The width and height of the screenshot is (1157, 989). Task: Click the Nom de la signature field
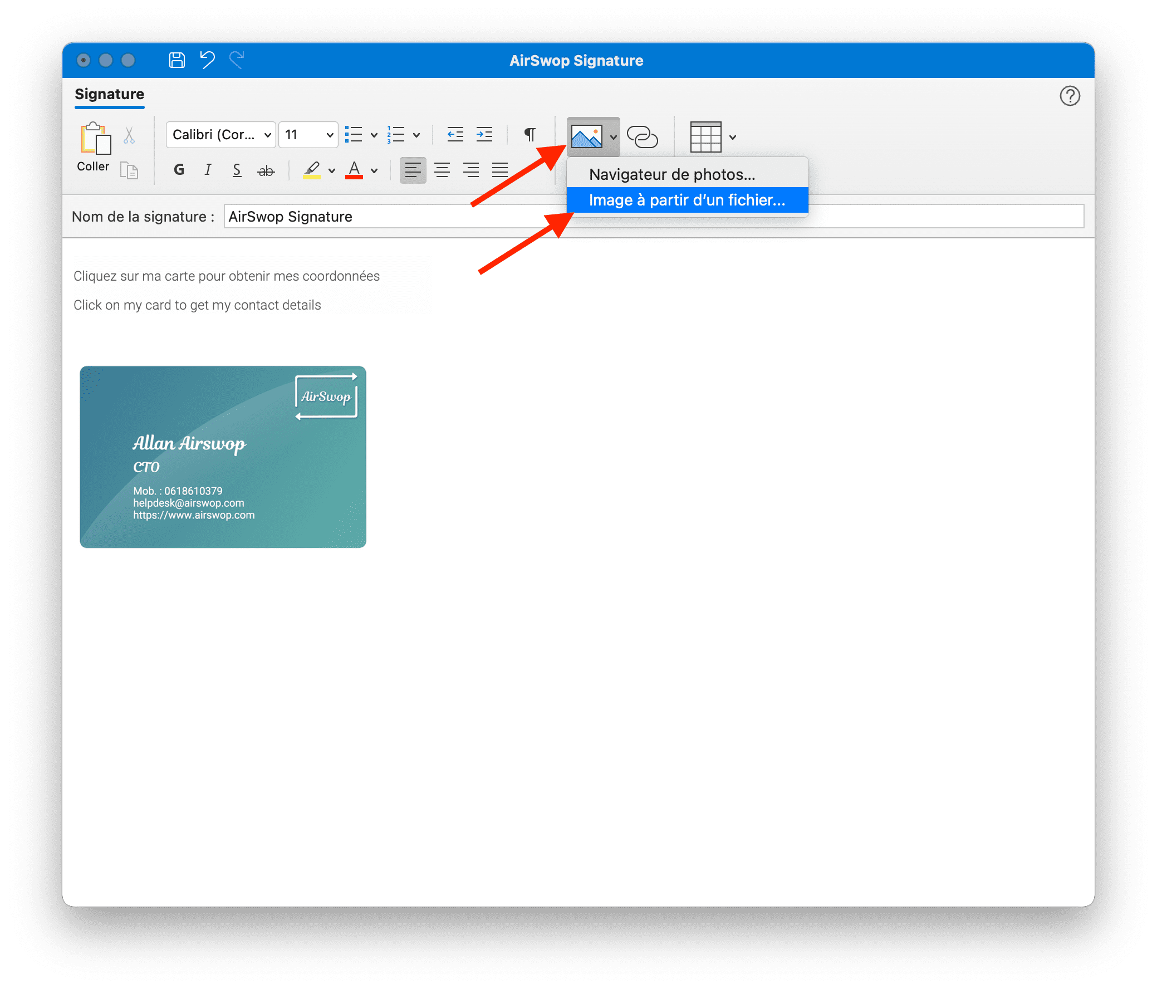tap(654, 216)
